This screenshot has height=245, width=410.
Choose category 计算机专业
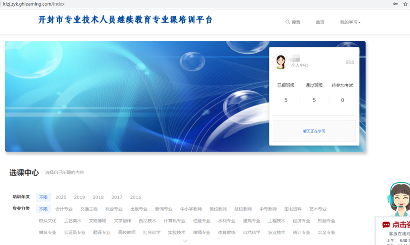174,221
